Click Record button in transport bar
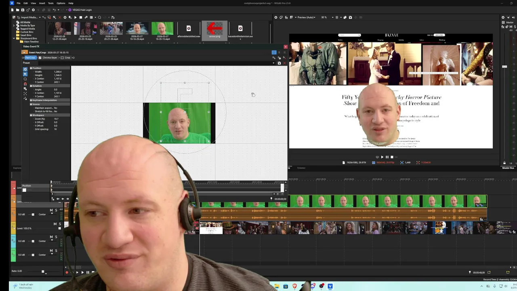This screenshot has width=517, height=291. click(67, 272)
